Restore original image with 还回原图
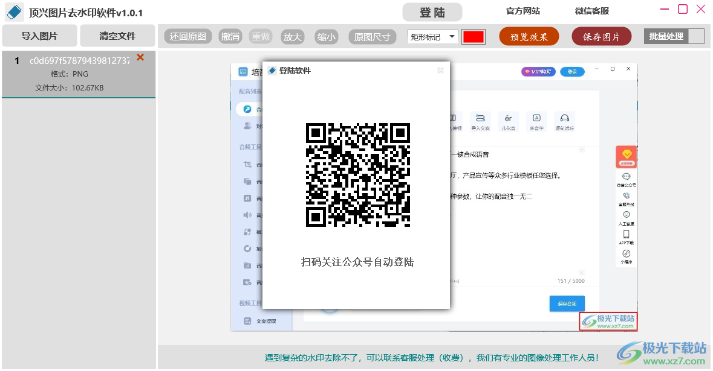Image resolution: width=713 pixels, height=371 pixels. click(188, 37)
